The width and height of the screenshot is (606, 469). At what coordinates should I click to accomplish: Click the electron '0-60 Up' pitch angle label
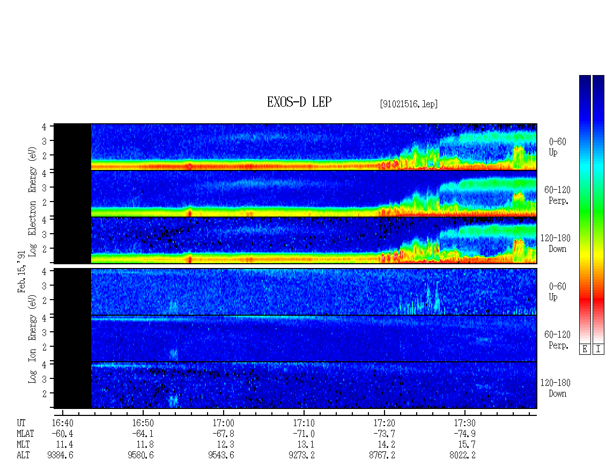pos(557,147)
